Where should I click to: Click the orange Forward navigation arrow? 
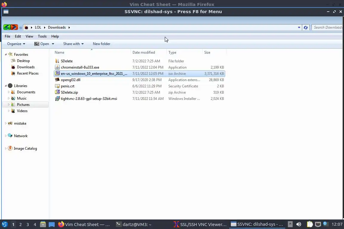(14, 27)
